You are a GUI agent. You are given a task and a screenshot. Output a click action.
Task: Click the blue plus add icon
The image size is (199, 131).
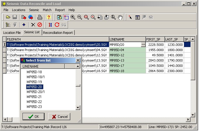(x=24, y=25)
